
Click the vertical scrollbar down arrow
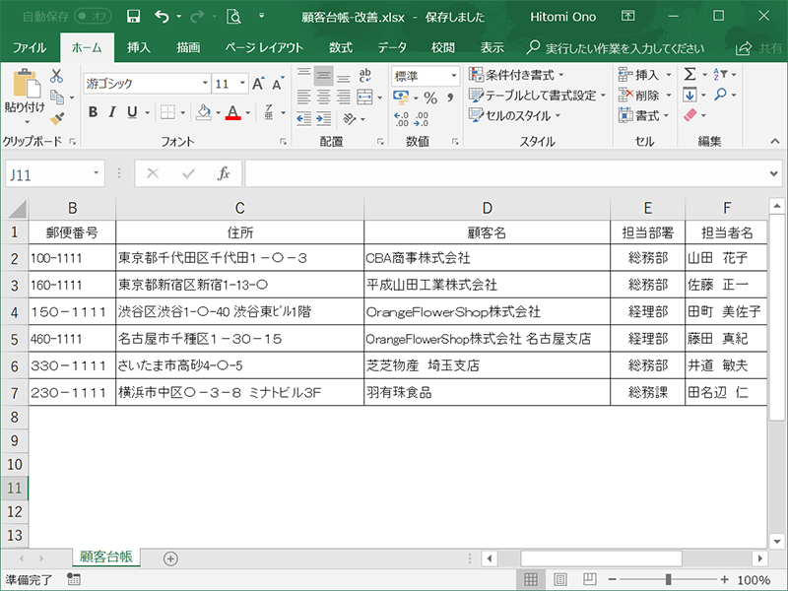point(777,542)
